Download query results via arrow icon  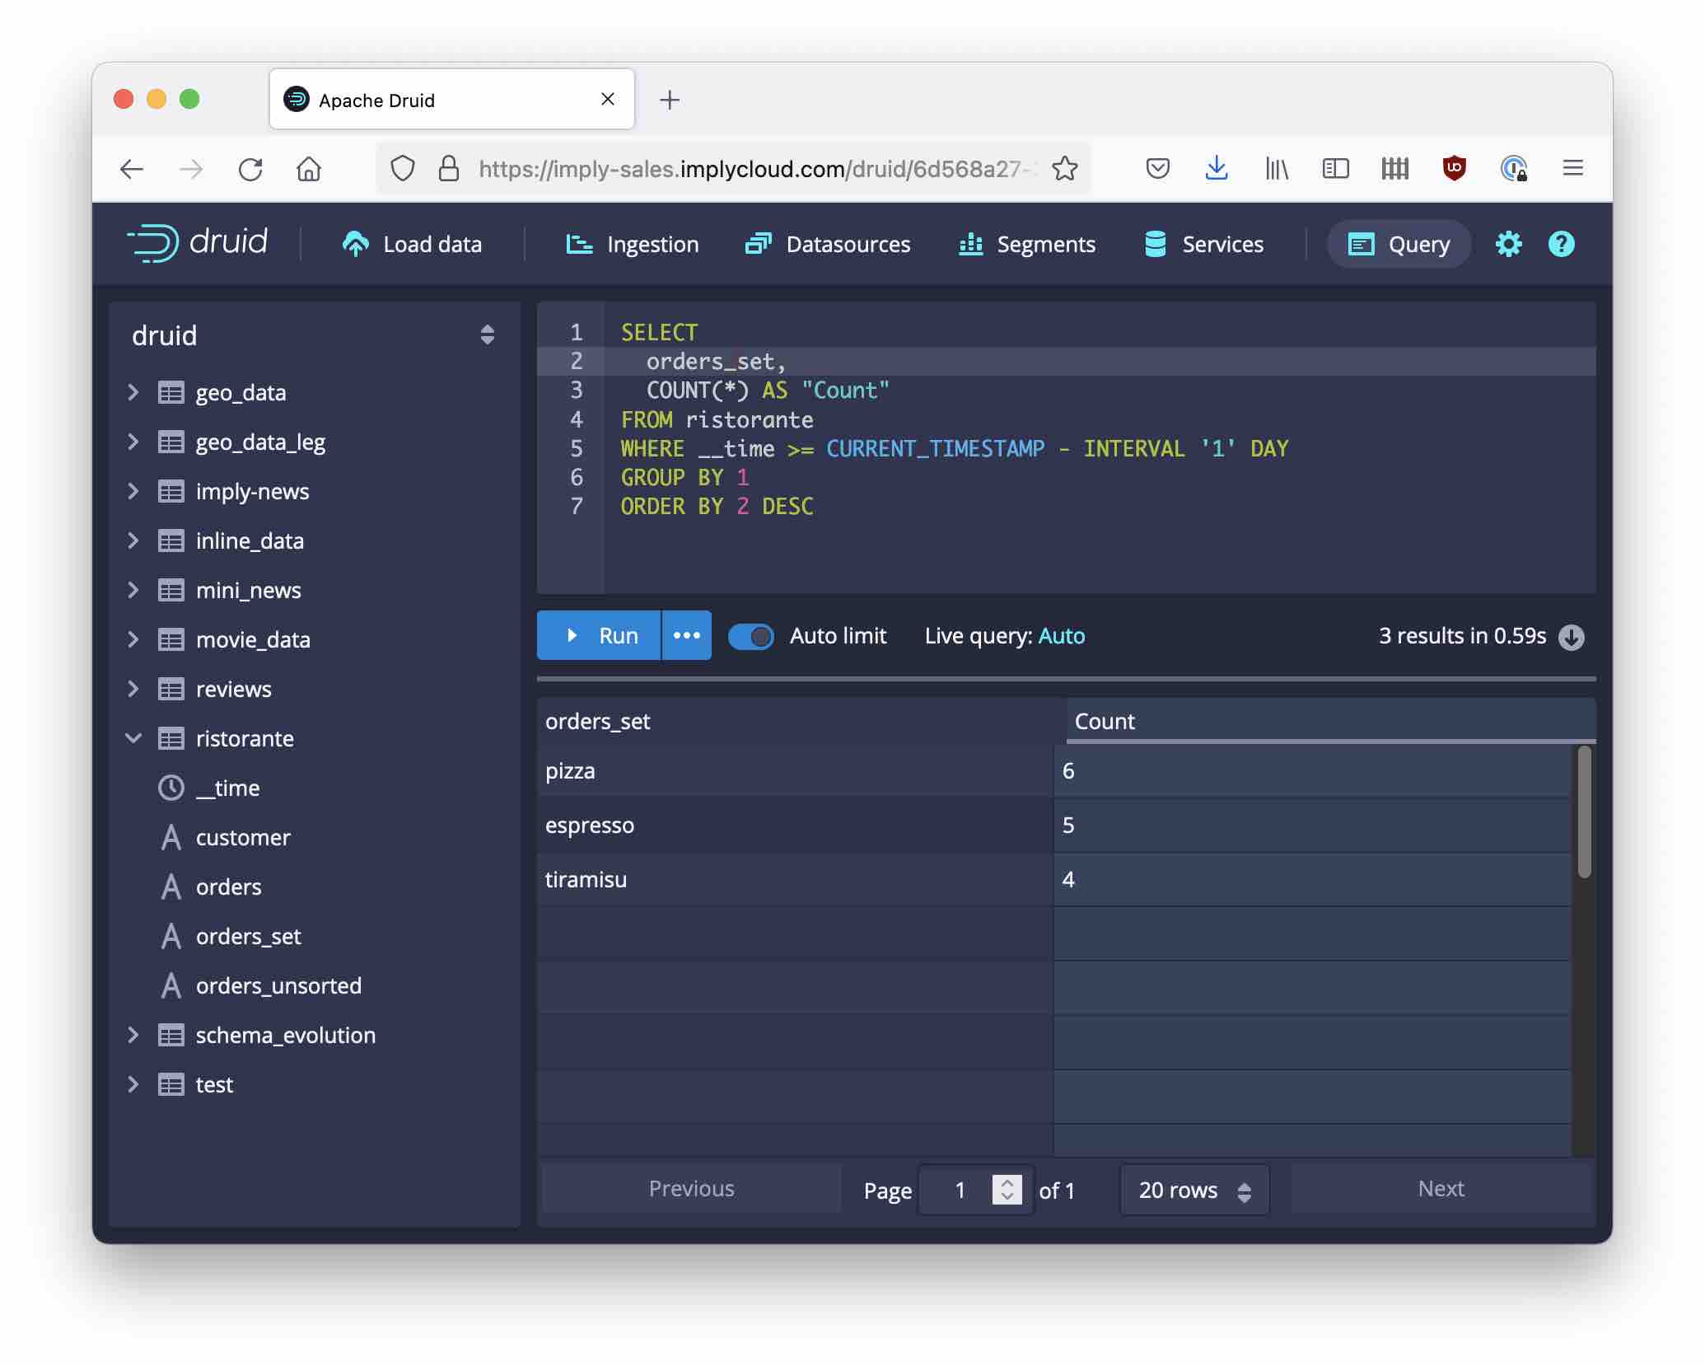point(1571,637)
